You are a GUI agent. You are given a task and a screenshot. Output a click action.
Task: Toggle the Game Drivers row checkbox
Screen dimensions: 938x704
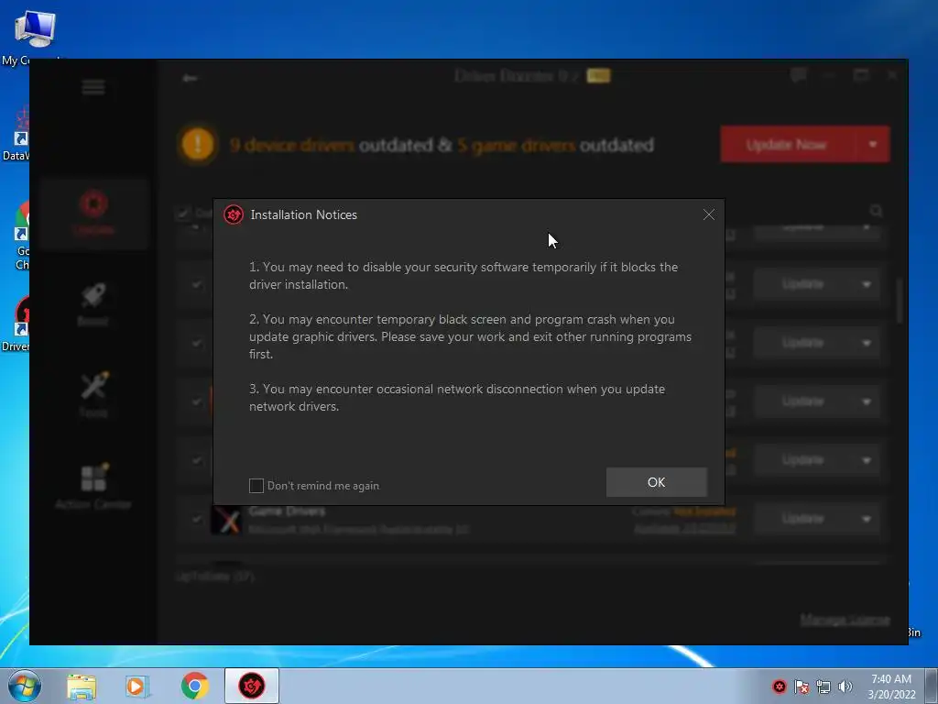[196, 519]
